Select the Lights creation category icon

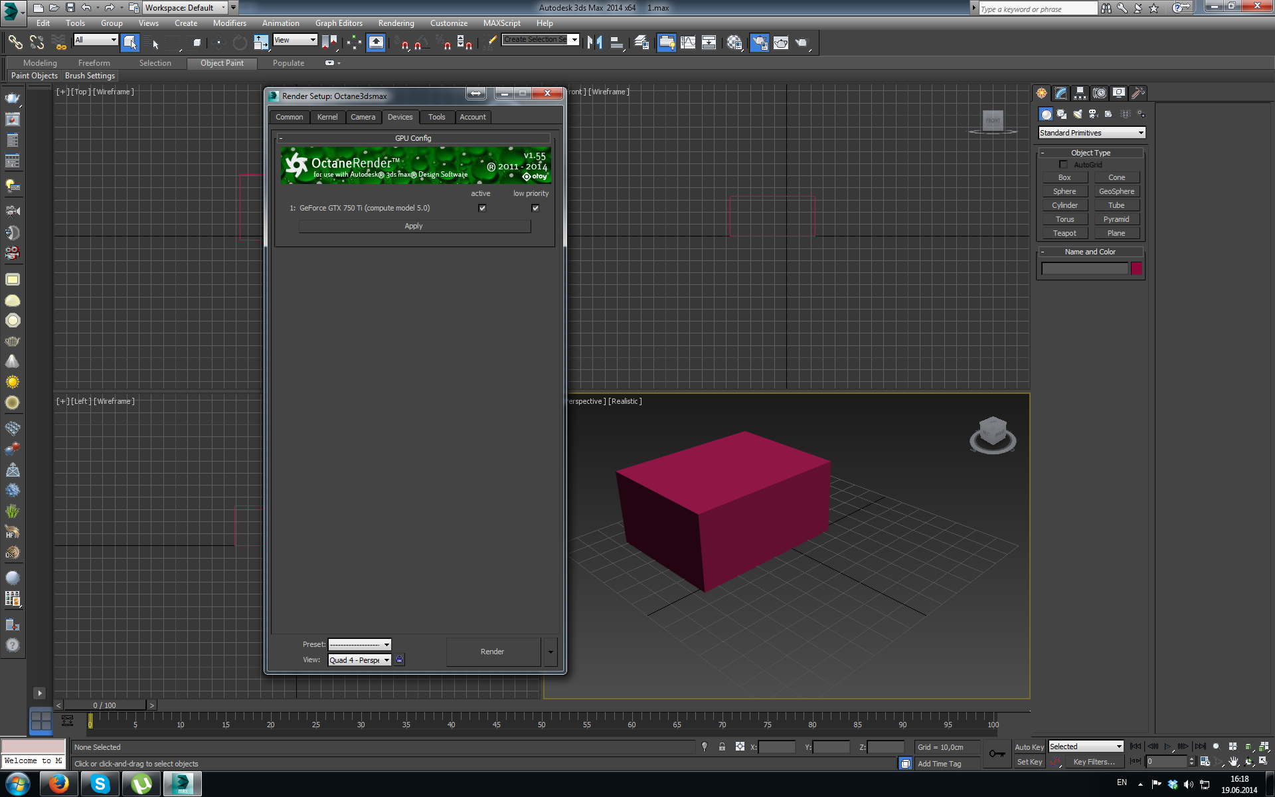(x=1077, y=114)
